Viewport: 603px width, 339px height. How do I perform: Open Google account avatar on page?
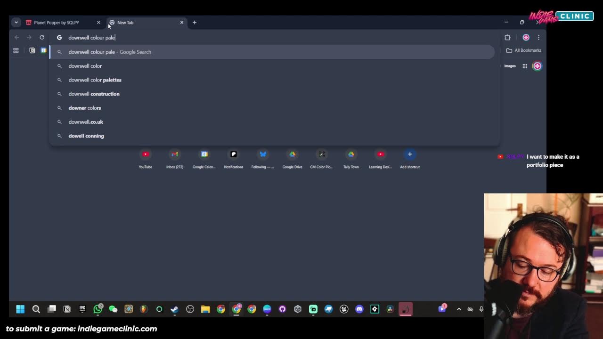[x=537, y=66]
